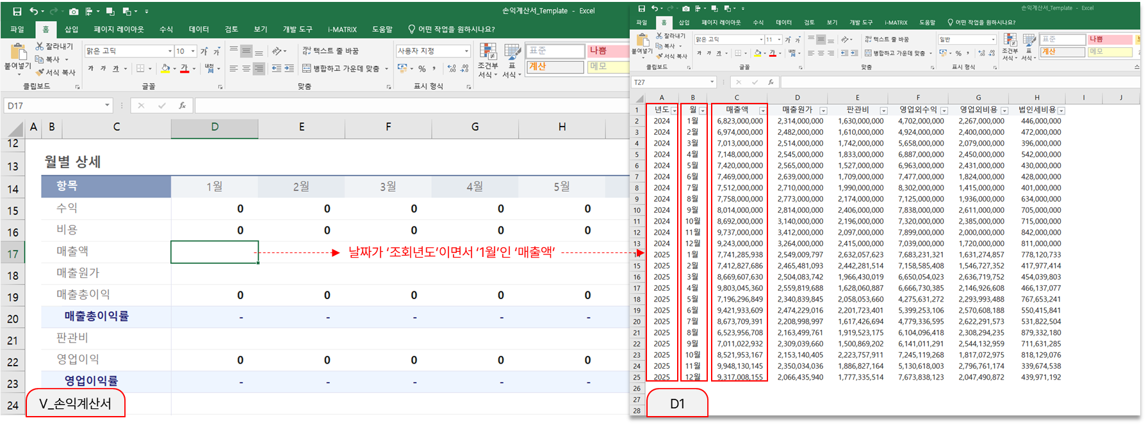
Task: Click Increase Indent icon in left window ribbon
Action: 290,68
